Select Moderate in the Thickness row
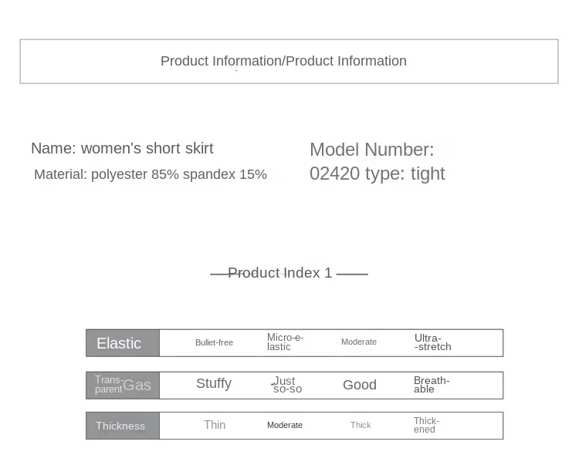 click(x=285, y=425)
